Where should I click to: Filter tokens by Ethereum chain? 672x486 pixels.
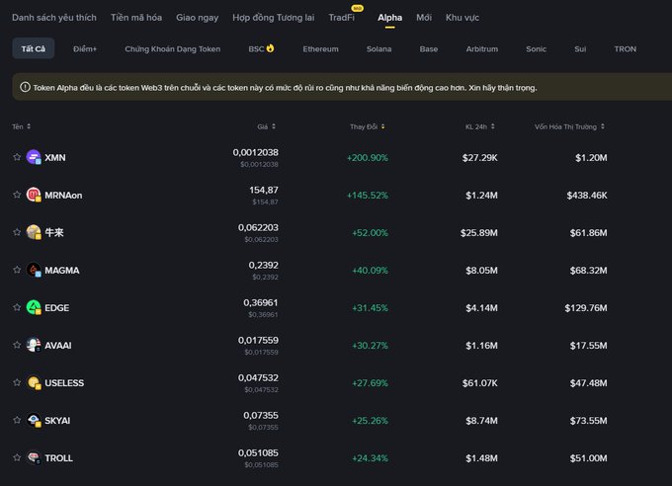[320, 48]
